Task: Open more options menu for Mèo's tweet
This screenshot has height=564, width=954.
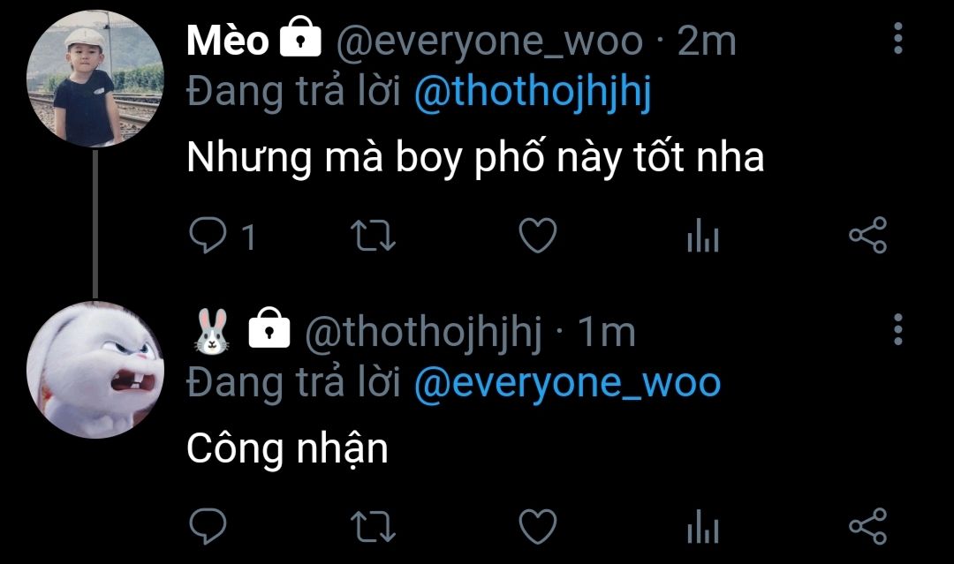Action: click(898, 39)
